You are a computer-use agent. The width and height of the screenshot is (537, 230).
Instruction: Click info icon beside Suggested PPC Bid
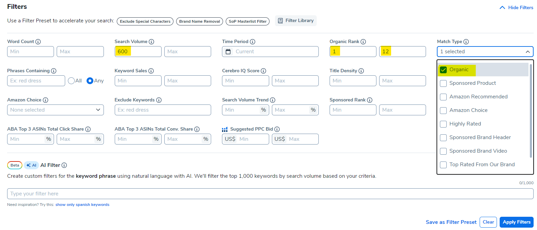[277, 129]
